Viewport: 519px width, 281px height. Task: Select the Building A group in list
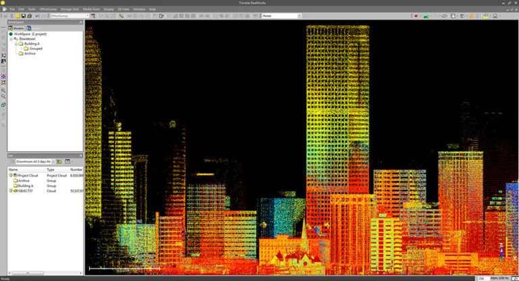[x=26, y=186]
